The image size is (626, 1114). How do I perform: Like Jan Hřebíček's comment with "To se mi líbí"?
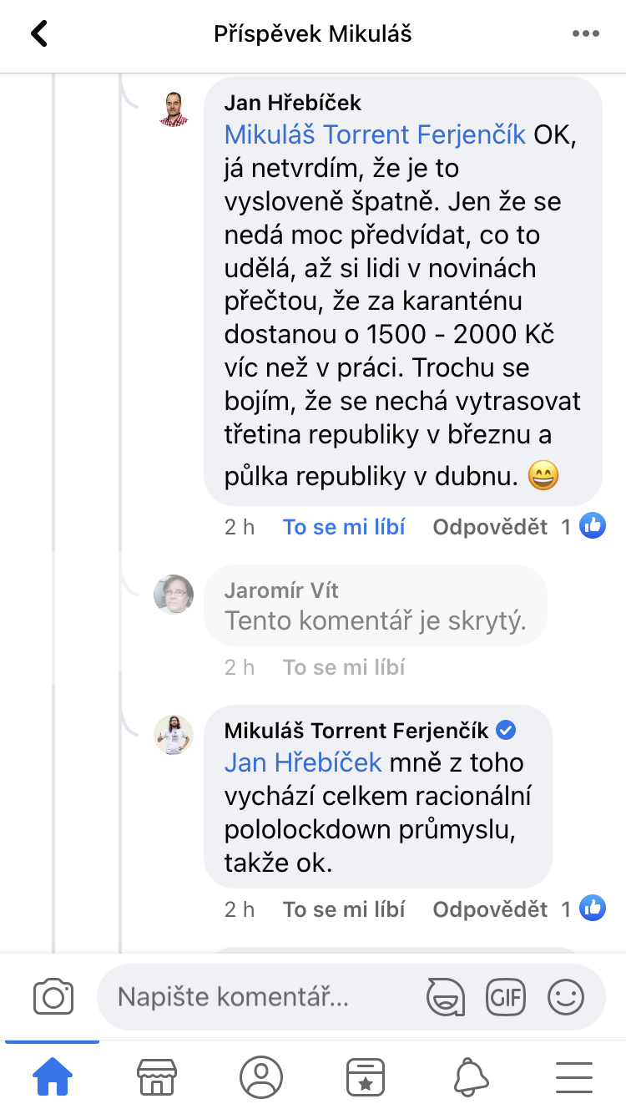point(344,527)
